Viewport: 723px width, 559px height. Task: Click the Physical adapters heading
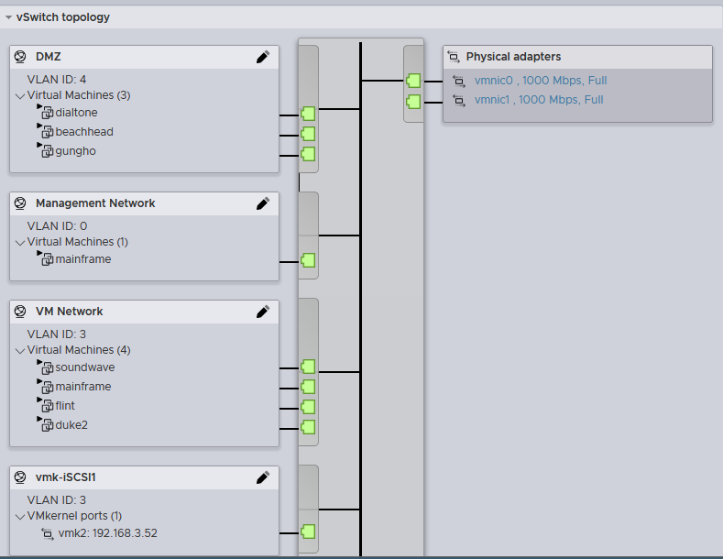513,57
